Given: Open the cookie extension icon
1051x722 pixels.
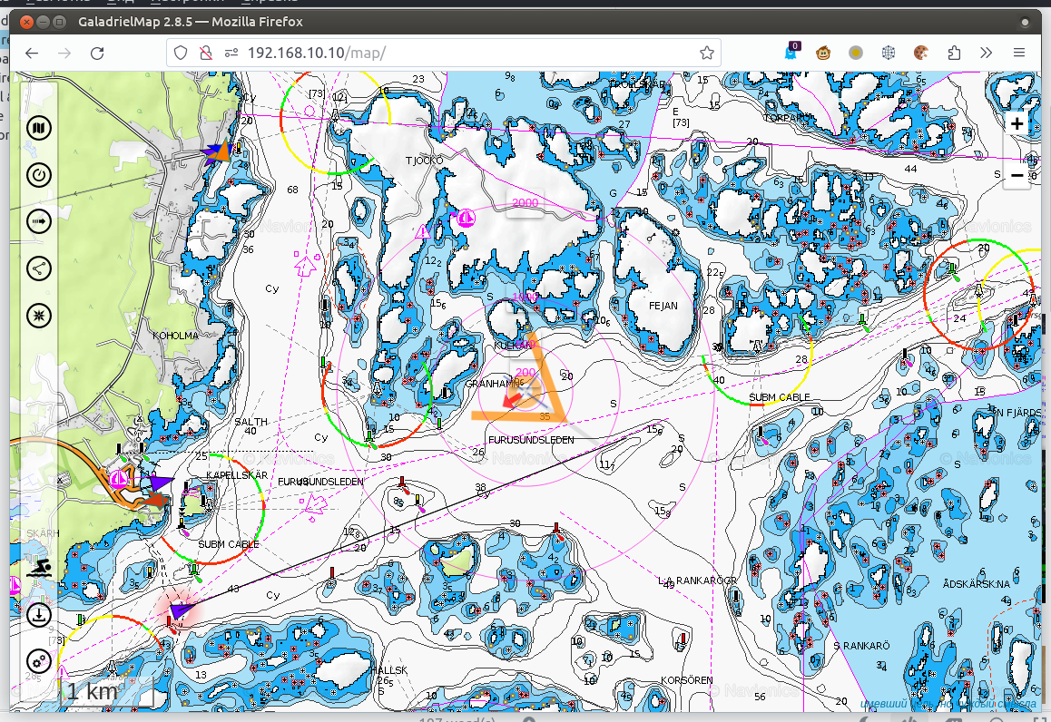Looking at the screenshot, I should pyautogui.click(x=921, y=53).
